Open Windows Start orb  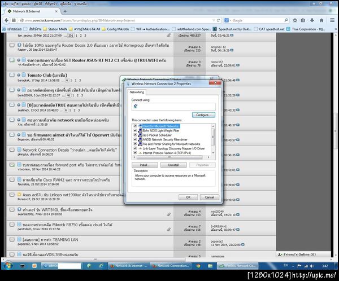[x=8, y=266]
